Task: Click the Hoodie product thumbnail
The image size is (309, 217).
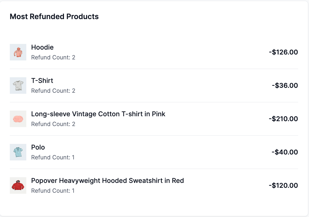Action: pos(18,52)
